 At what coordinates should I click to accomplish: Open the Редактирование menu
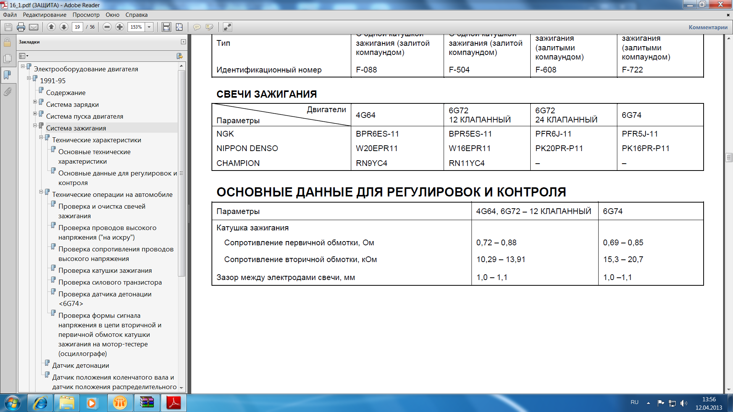pyautogui.click(x=44, y=15)
